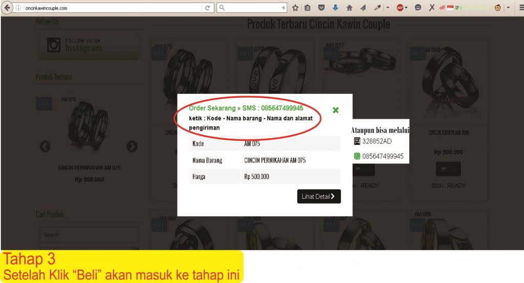Bookmark page with the star icon

coord(295,8)
